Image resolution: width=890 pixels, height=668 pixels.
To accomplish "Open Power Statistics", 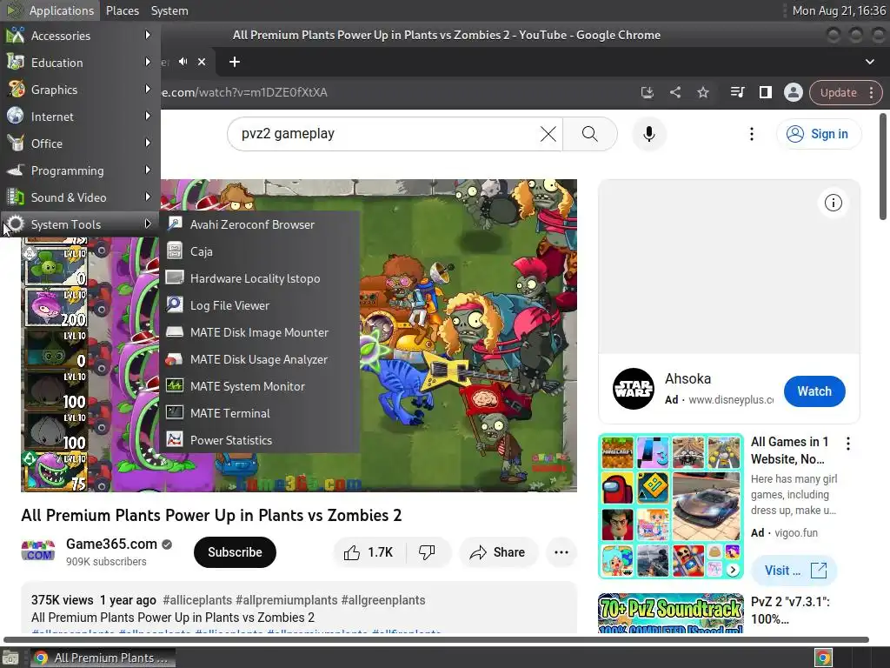I will click(x=259, y=440).
